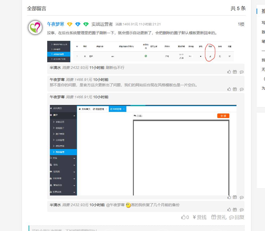265x231 pixels.
Task: Click the 赏礼 gift button
Action: (x=219, y=217)
